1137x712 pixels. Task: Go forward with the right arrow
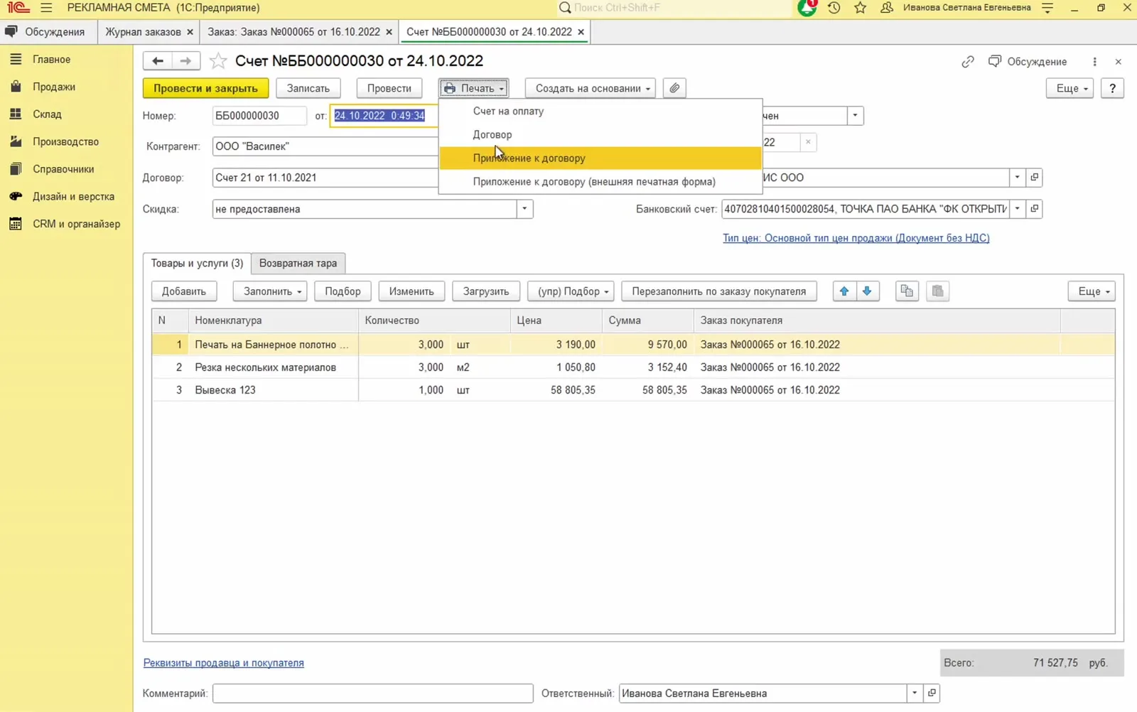(185, 61)
